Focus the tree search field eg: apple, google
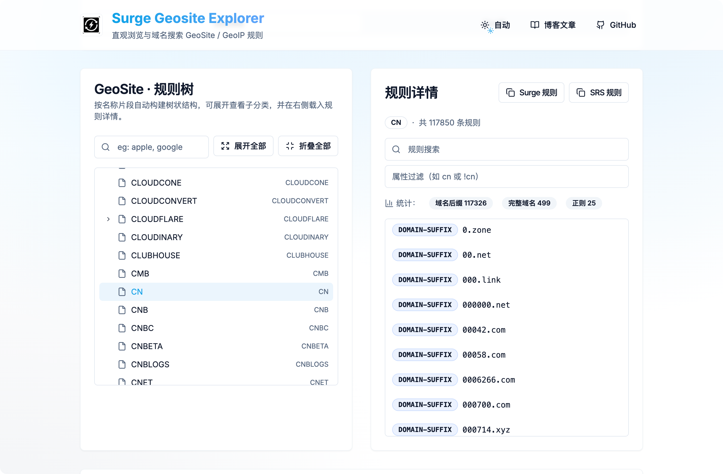Screen dimensions: 723x474 151,147
